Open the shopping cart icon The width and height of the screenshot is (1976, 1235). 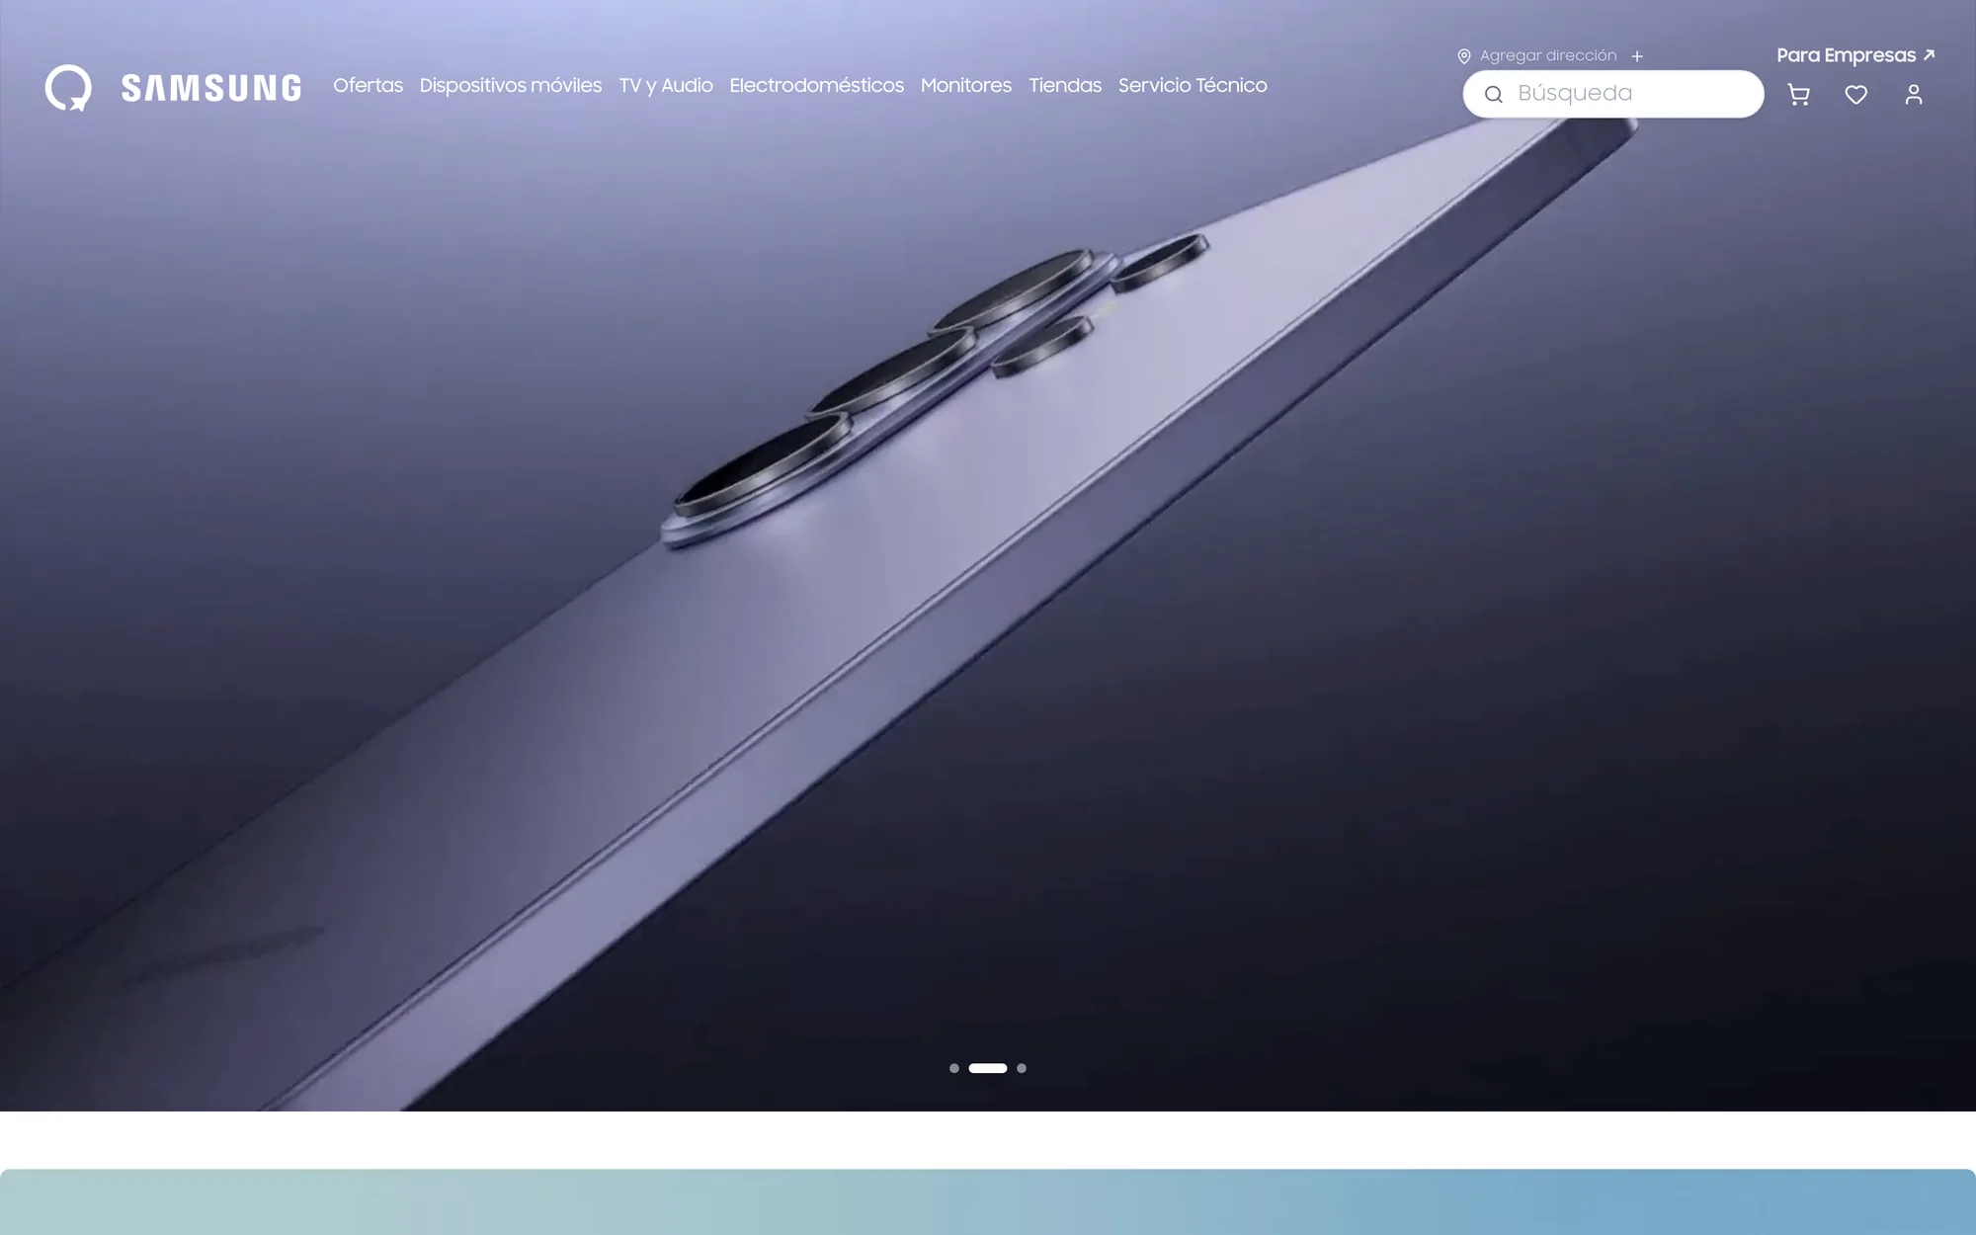(x=1798, y=95)
